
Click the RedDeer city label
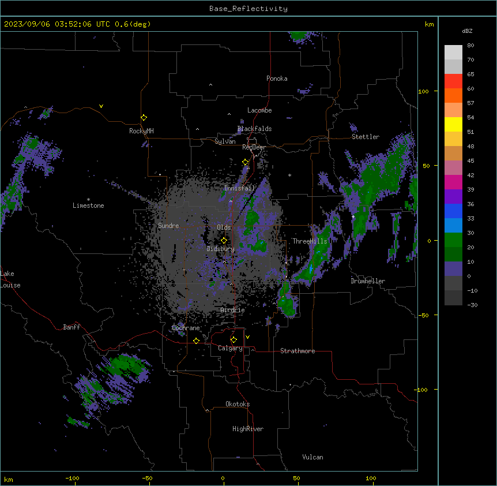[254, 147]
